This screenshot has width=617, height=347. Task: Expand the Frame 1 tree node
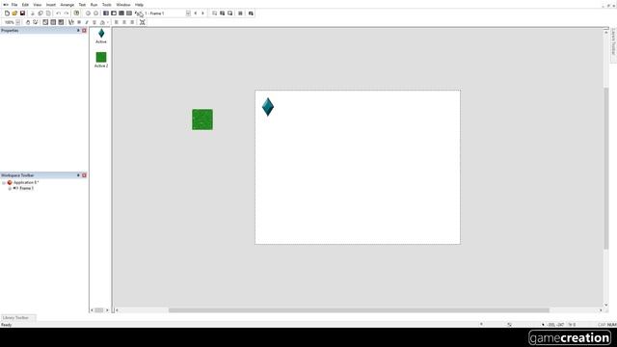click(x=10, y=189)
